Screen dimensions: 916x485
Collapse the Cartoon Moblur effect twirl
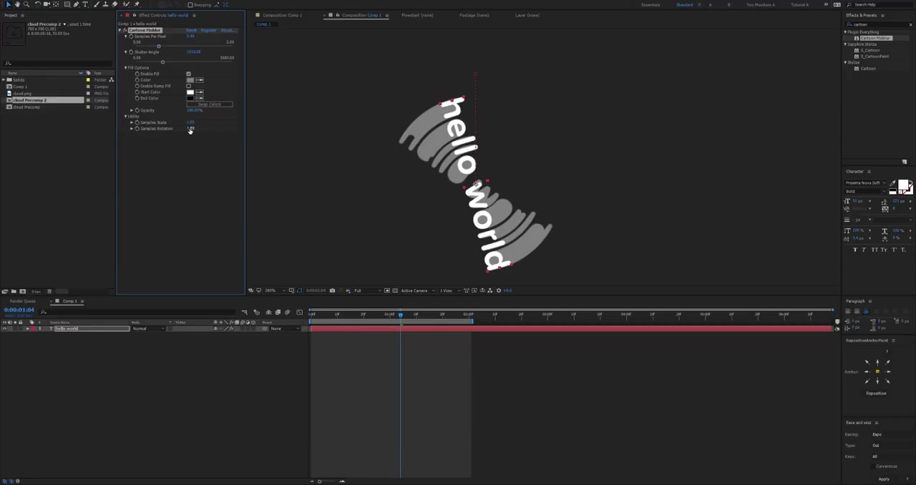point(120,30)
